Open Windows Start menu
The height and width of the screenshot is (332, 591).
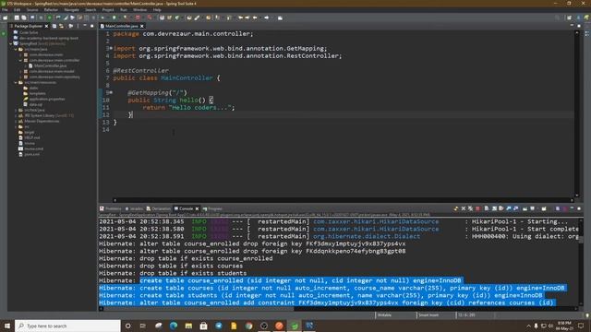tap(7, 326)
